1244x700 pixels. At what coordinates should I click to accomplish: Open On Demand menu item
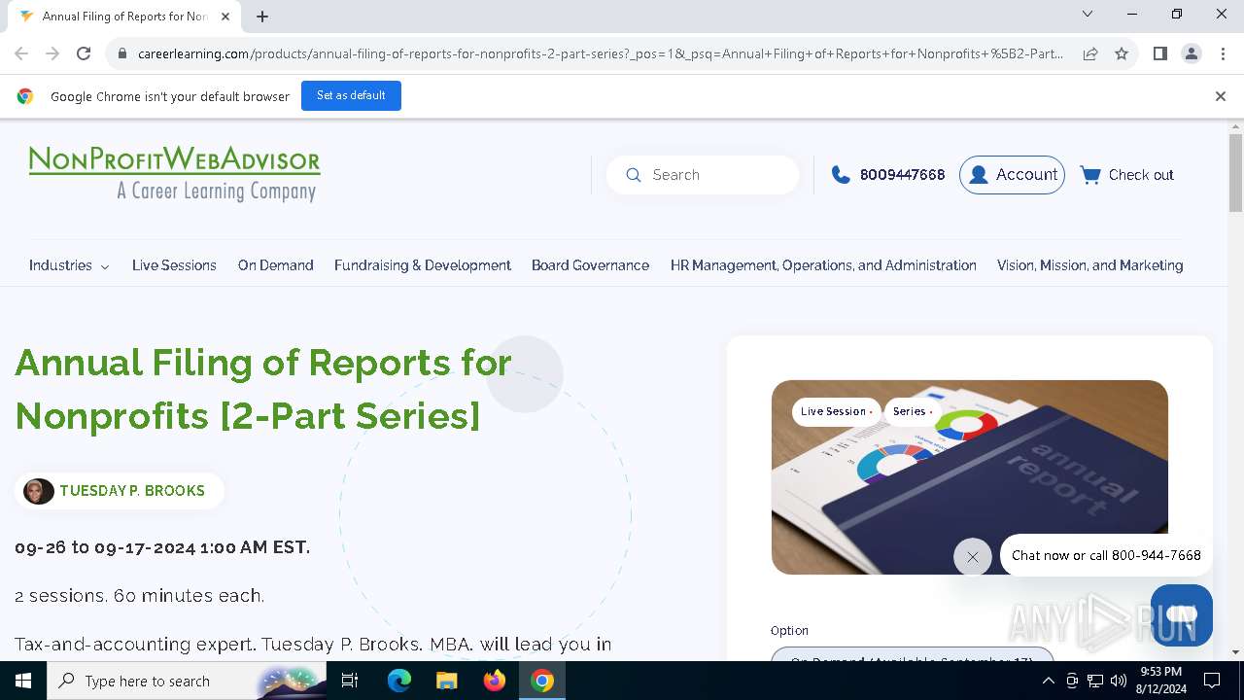pos(276,265)
